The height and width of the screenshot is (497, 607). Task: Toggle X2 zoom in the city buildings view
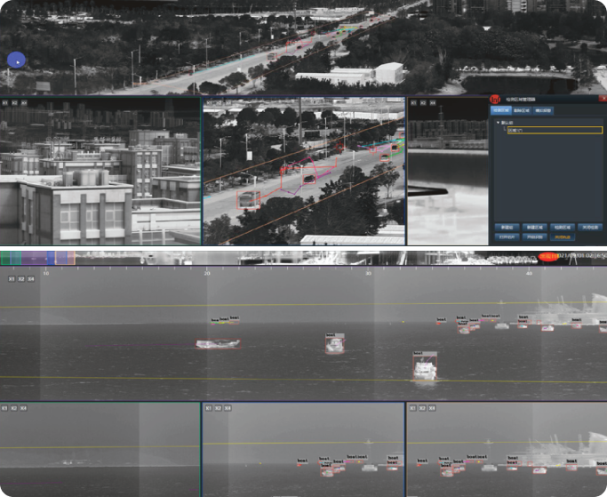tap(14, 103)
